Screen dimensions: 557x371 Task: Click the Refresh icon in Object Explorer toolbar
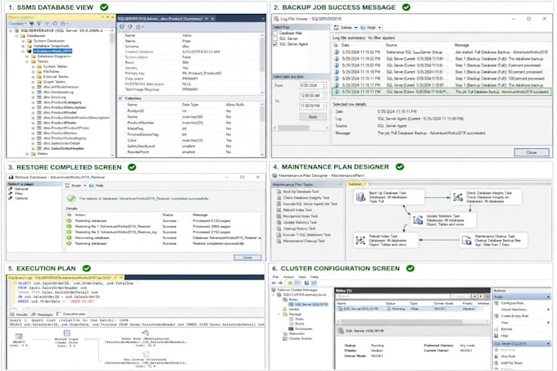[56, 24]
